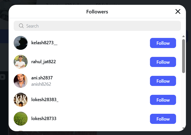Click the scrollbar up arrow
Image resolution: width=191 pixels, height=135 pixels.
coord(183,36)
